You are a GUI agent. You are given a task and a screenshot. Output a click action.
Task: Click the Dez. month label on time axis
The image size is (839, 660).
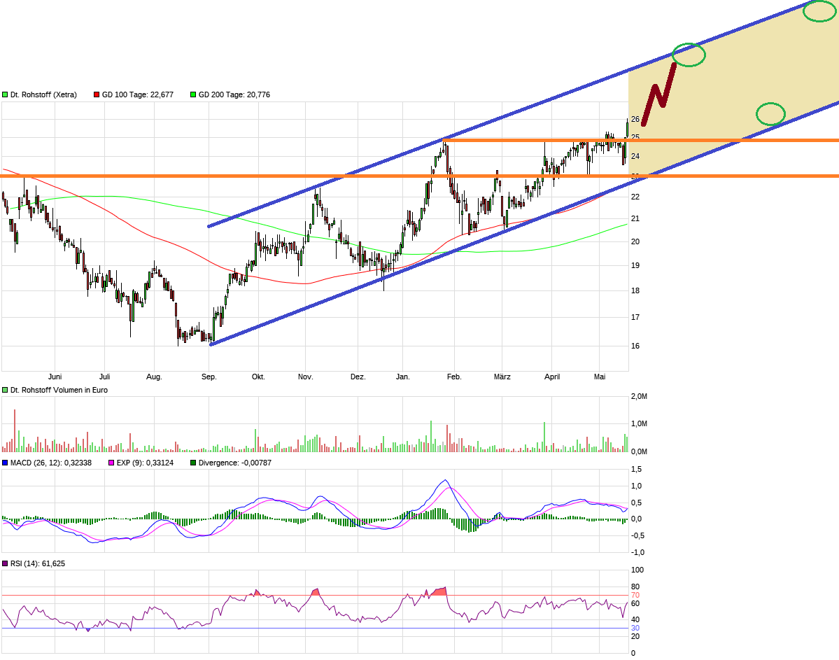coord(358,377)
